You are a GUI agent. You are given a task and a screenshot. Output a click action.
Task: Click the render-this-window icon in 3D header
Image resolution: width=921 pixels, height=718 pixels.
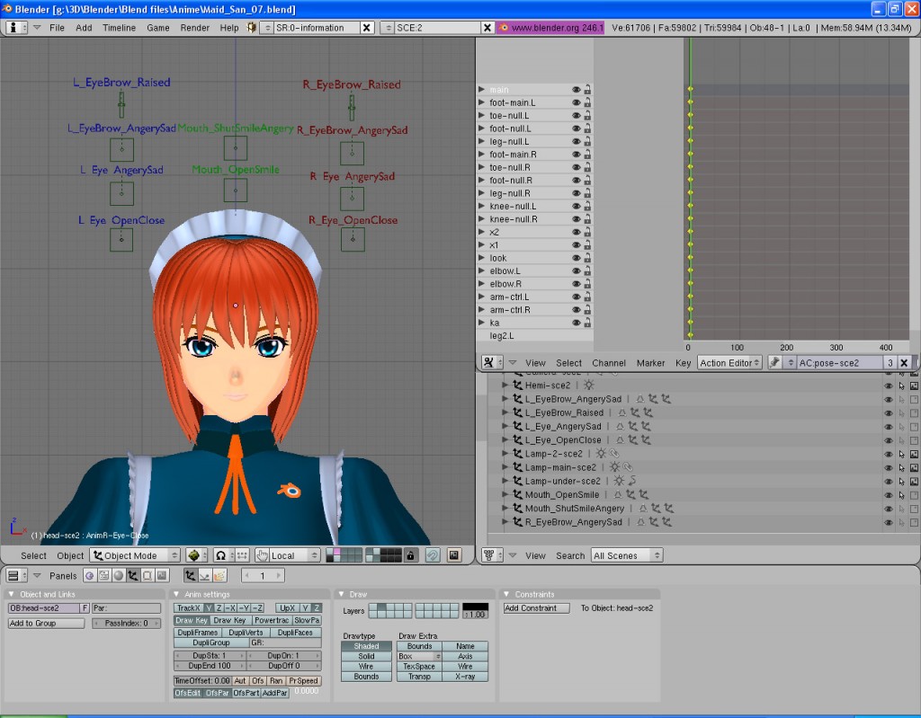click(x=453, y=555)
